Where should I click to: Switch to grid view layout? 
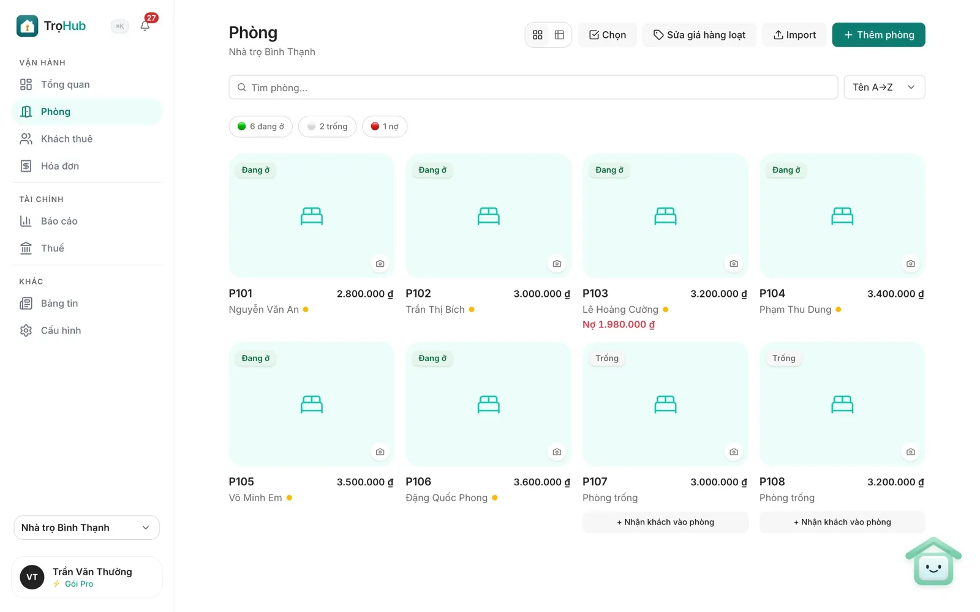[538, 35]
